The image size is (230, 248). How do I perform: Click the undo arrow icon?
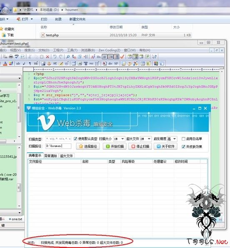coord(55,57)
